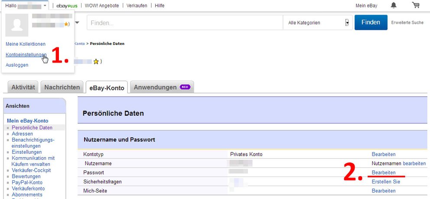The image size is (430, 199).
Task: Expand the Hallo user dropdown arrow
Action: point(45,6)
